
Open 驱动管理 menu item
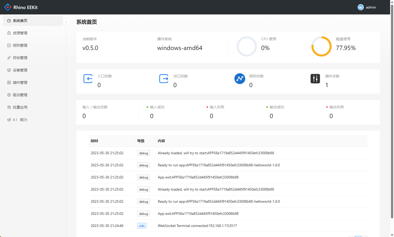point(33,95)
